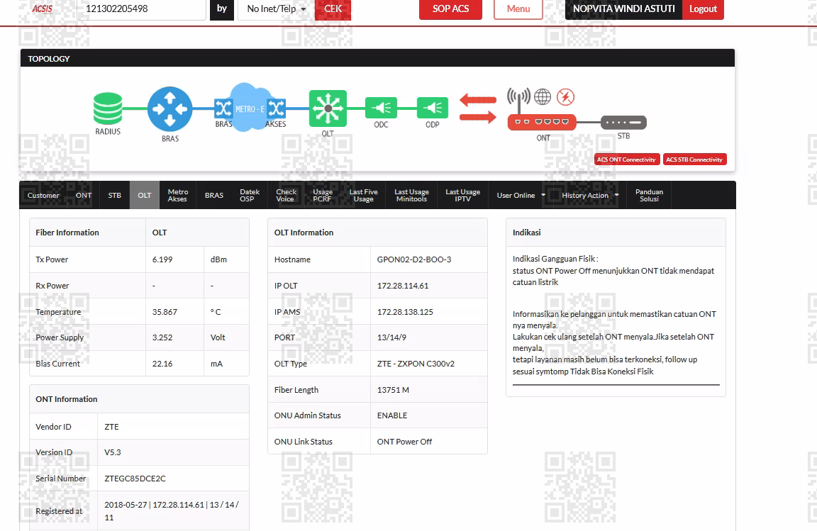This screenshot has height=531, width=817.
Task: Click Version ID value V5.3
Action: point(113,452)
